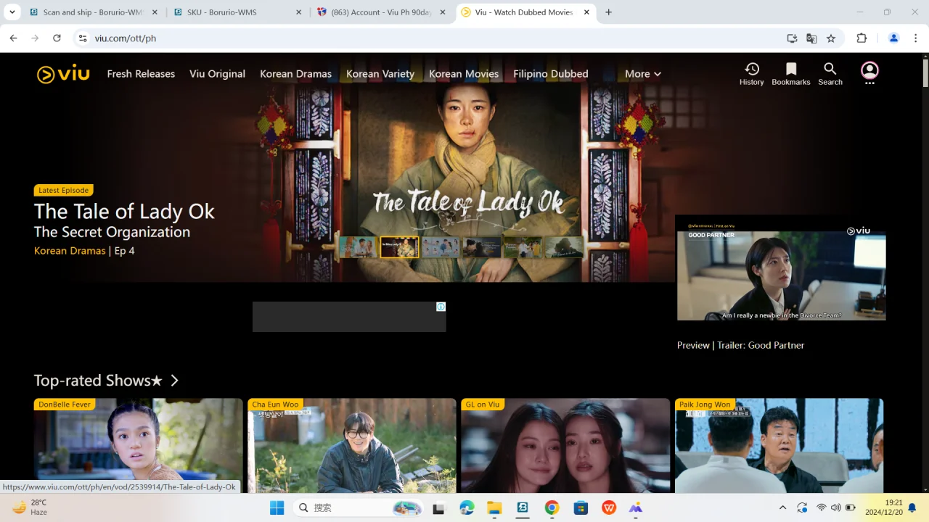
Task: Click the taskbar search box
Action: pyautogui.click(x=359, y=507)
